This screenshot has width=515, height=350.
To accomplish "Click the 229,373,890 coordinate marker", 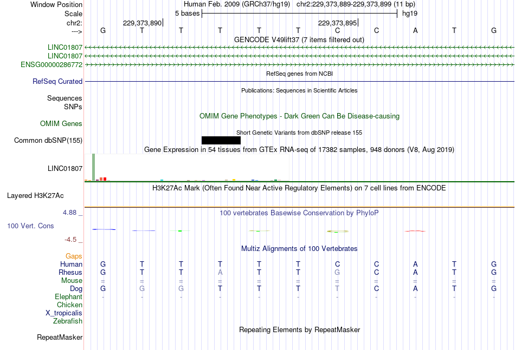I will click(x=142, y=23).
